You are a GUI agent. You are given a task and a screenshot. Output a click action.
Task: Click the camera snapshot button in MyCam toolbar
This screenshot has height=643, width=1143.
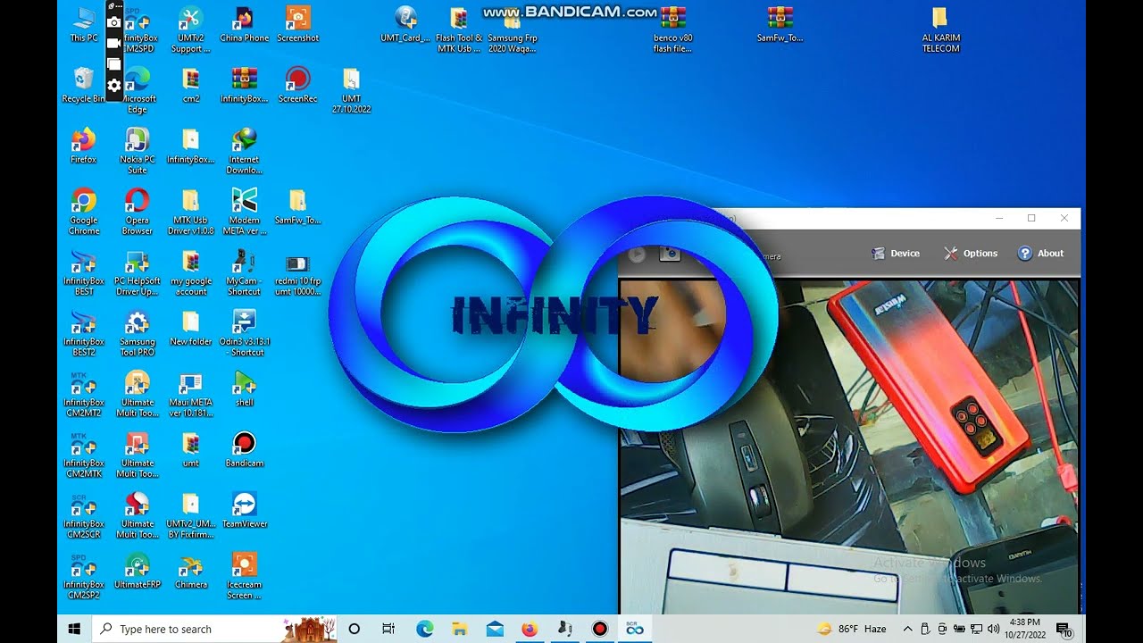(670, 255)
